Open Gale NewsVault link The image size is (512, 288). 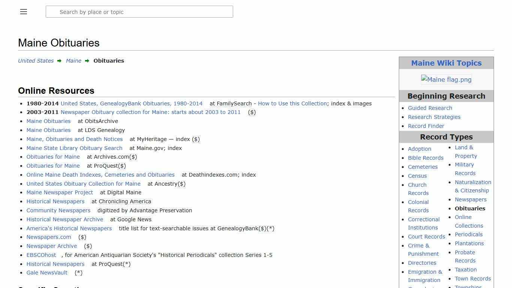[47, 273]
